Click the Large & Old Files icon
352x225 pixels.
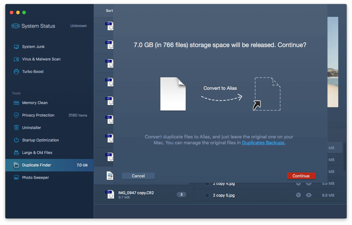[x=16, y=153]
